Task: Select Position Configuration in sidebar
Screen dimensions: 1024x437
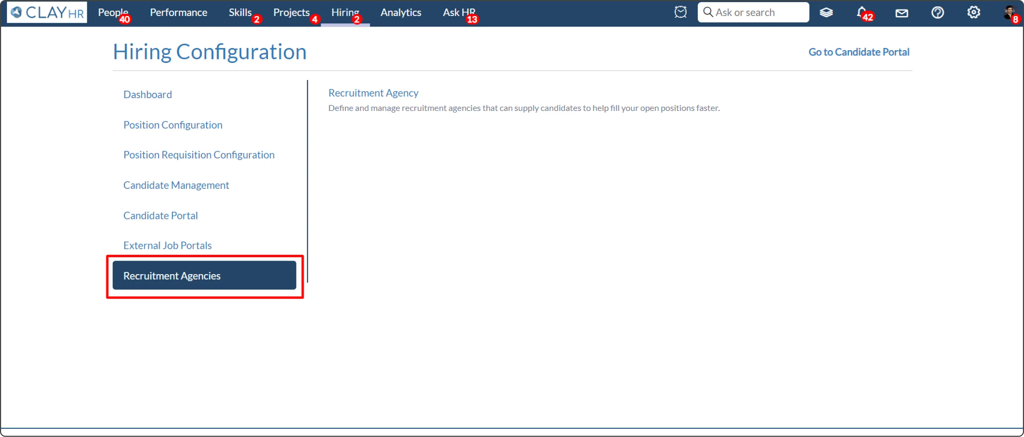Action: tap(173, 125)
